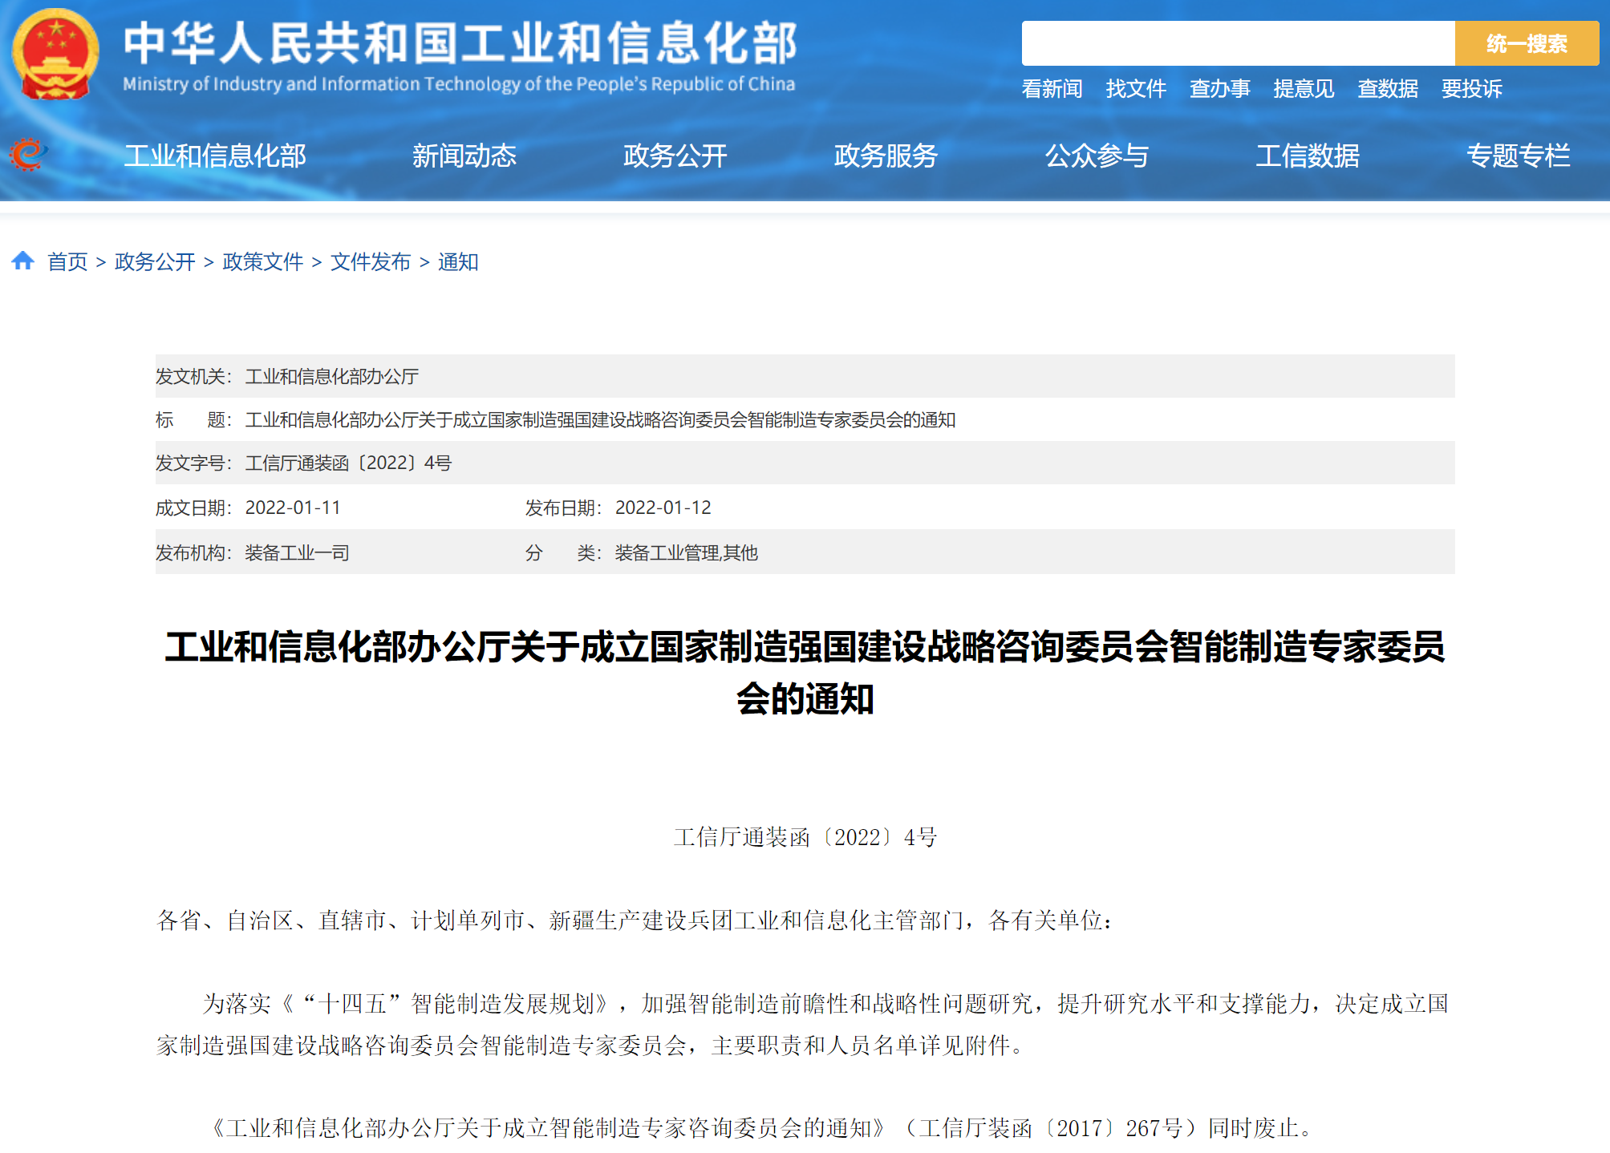Open the 提意见 quick link
The height and width of the screenshot is (1153, 1610).
click(x=1304, y=88)
